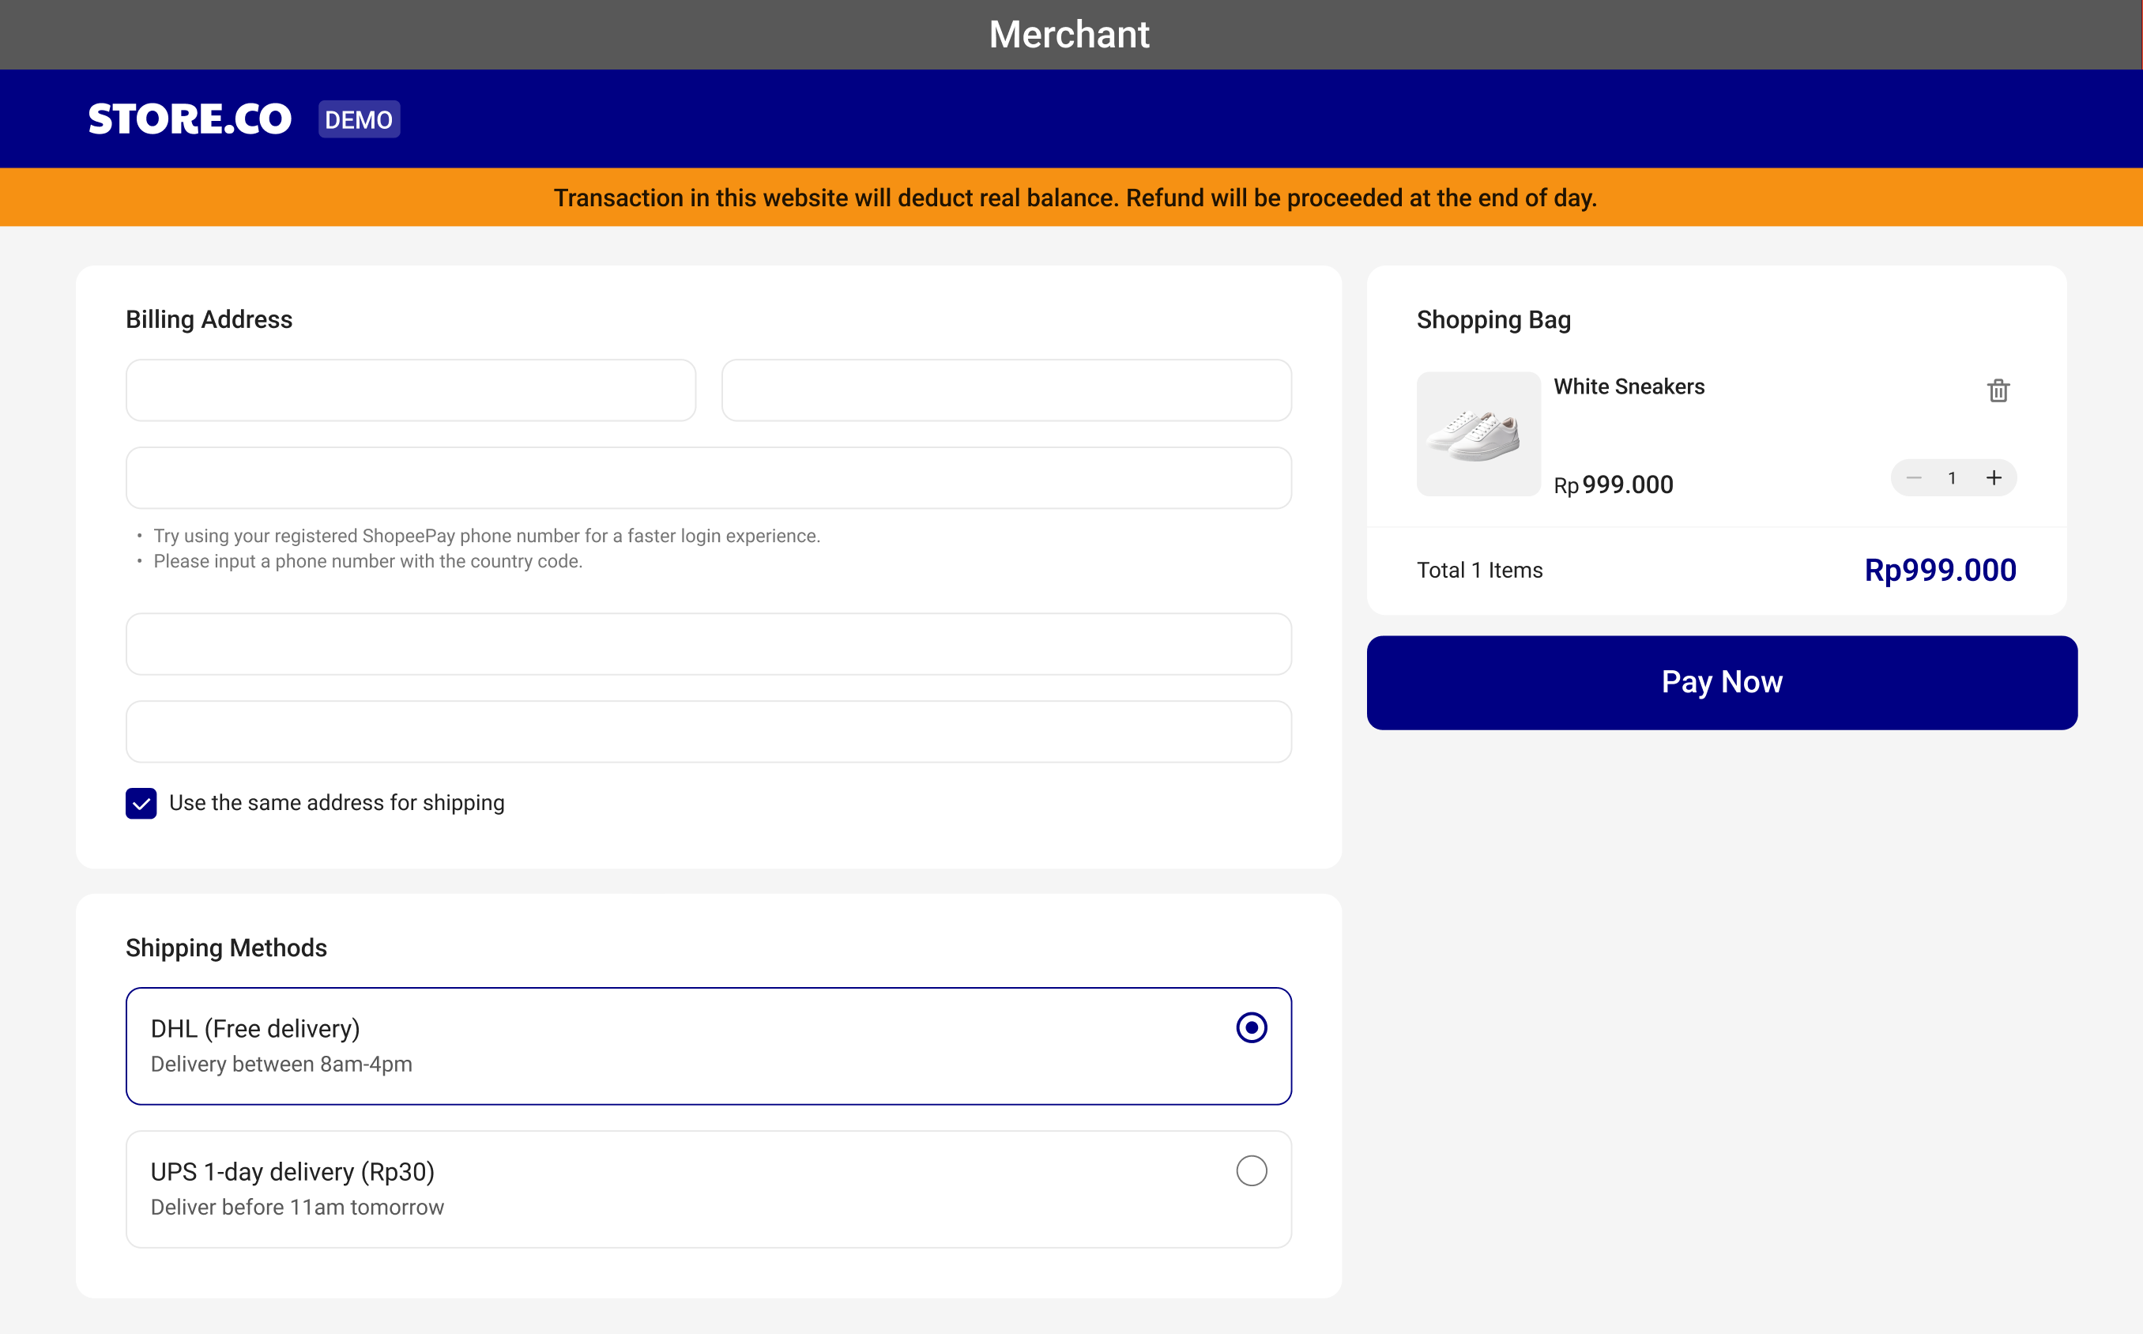Focus the top-right billing address field

click(1006, 390)
